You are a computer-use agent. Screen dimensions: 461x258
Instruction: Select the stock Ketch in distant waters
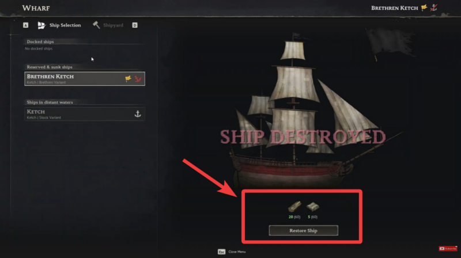pyautogui.click(x=85, y=114)
